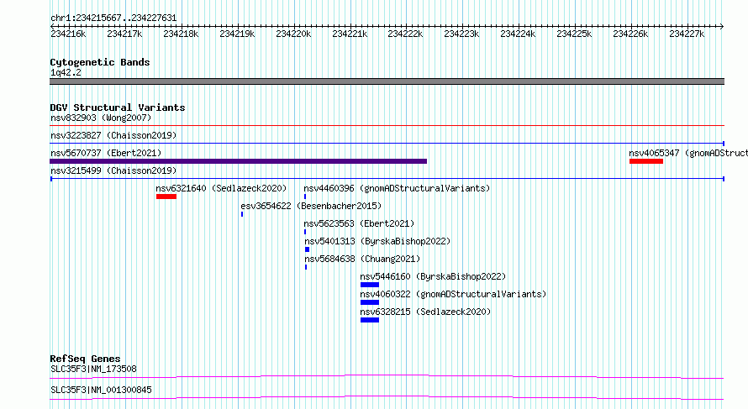Select the red nsv4065347 variant bar
Image resolution: width=748 pixels, height=409 pixels.
coord(646,161)
